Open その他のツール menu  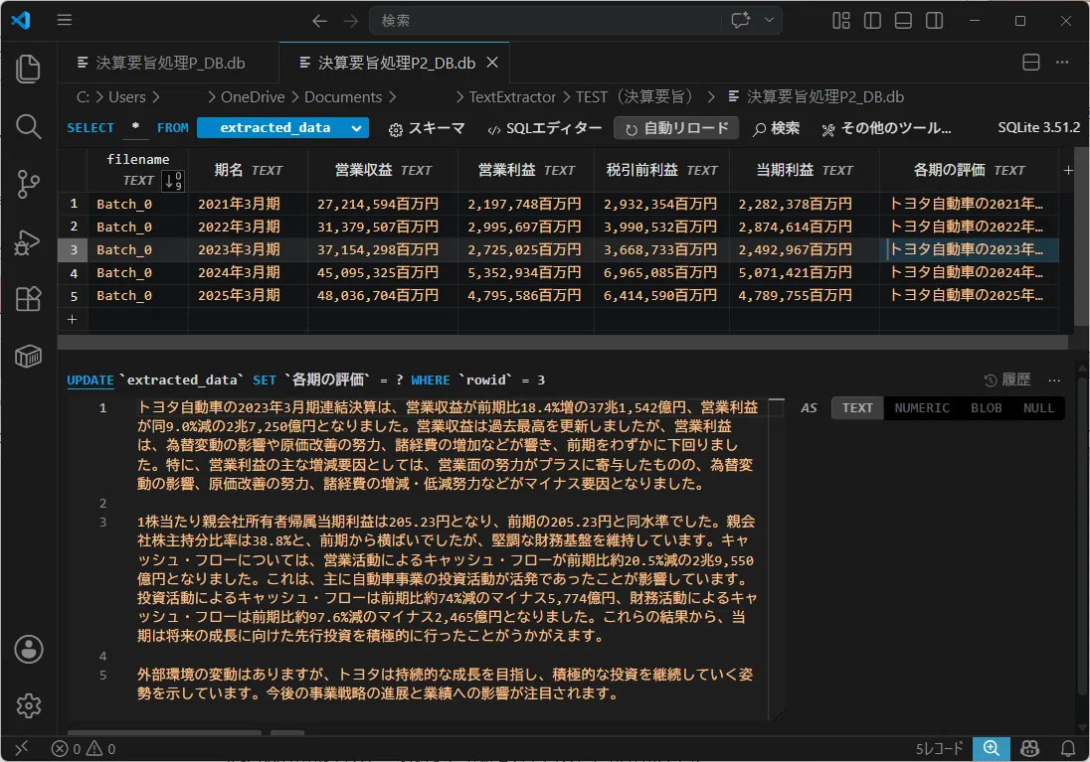click(x=886, y=128)
